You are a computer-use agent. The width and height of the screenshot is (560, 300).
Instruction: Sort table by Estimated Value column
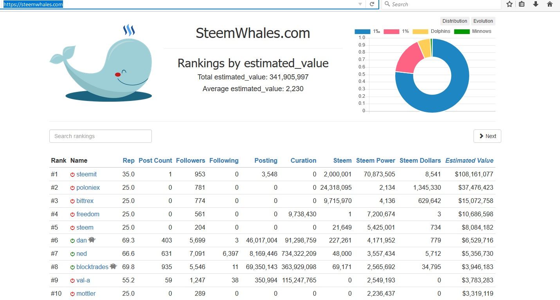coord(469,160)
